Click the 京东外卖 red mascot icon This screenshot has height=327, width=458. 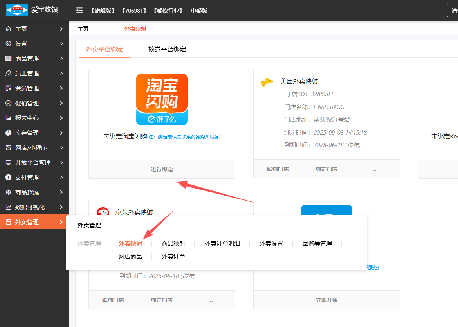click(x=103, y=213)
